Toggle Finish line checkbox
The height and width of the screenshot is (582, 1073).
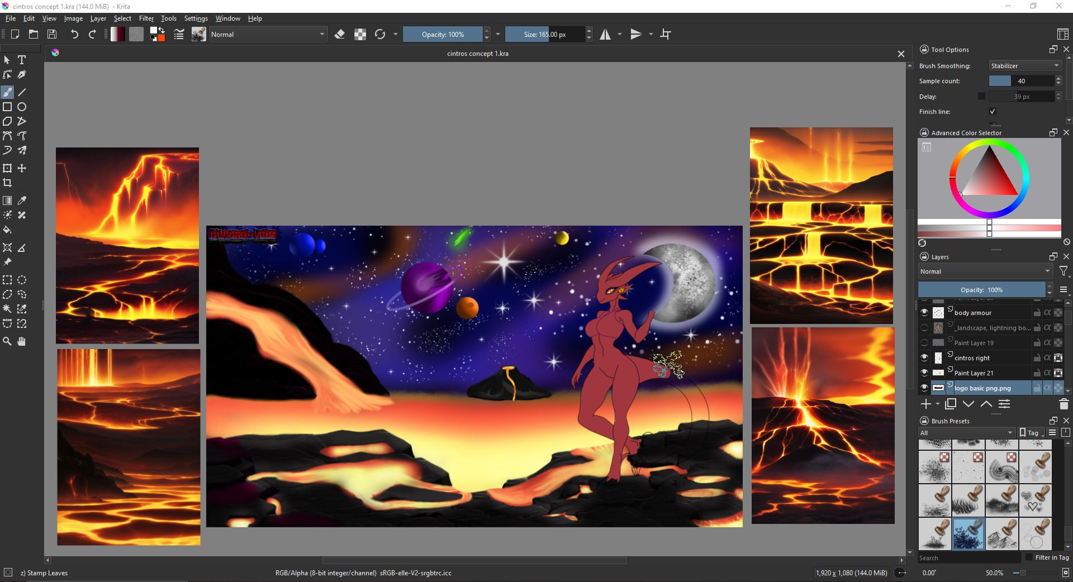(x=993, y=112)
